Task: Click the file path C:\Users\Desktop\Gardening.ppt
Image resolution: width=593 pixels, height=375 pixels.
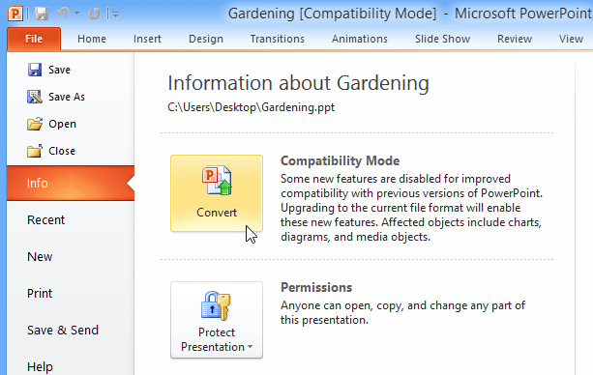Action: coord(252,107)
